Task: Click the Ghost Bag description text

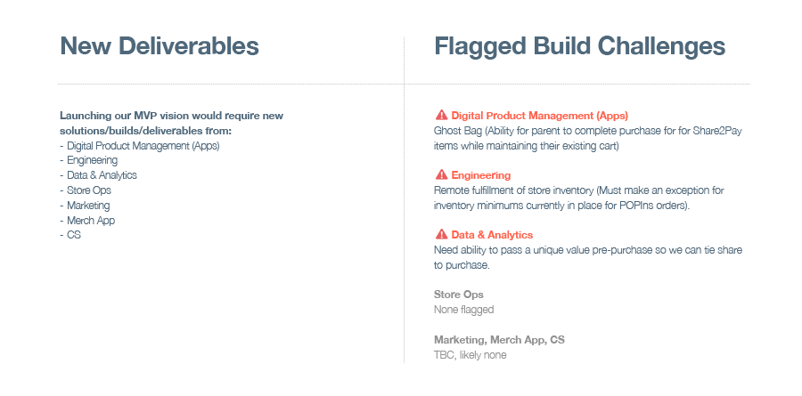Action: coord(588,138)
